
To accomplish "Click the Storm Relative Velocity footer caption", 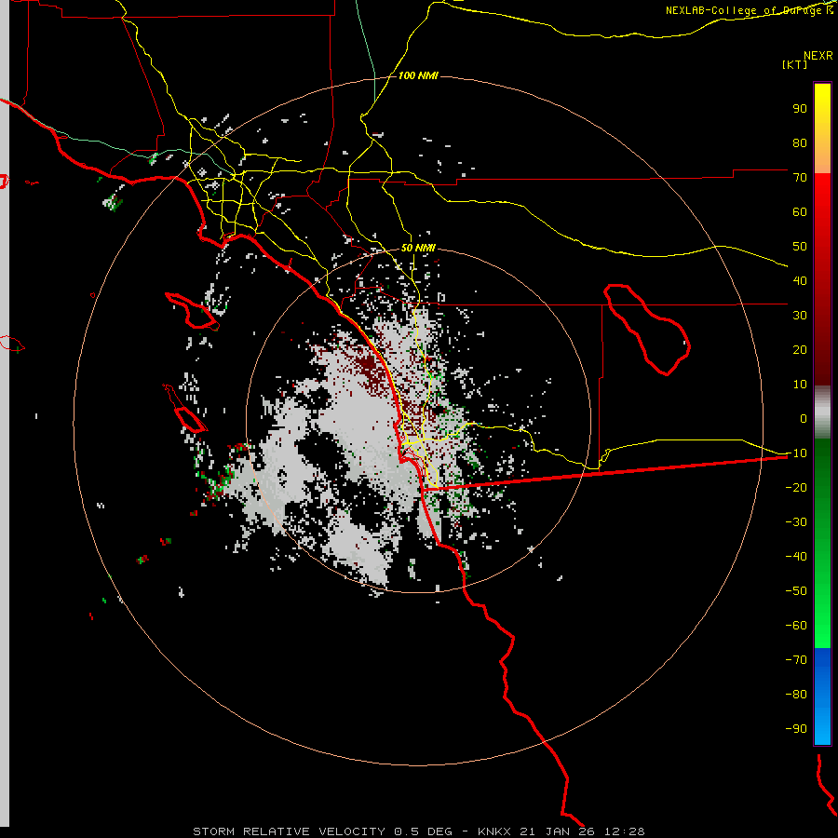I will click(418, 831).
